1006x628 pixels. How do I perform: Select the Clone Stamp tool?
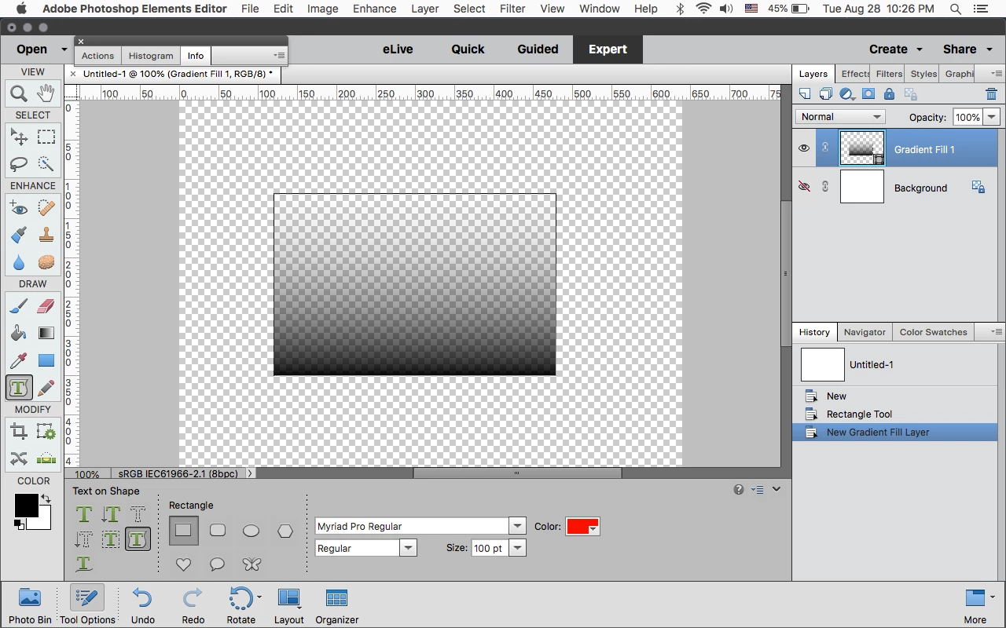click(46, 235)
